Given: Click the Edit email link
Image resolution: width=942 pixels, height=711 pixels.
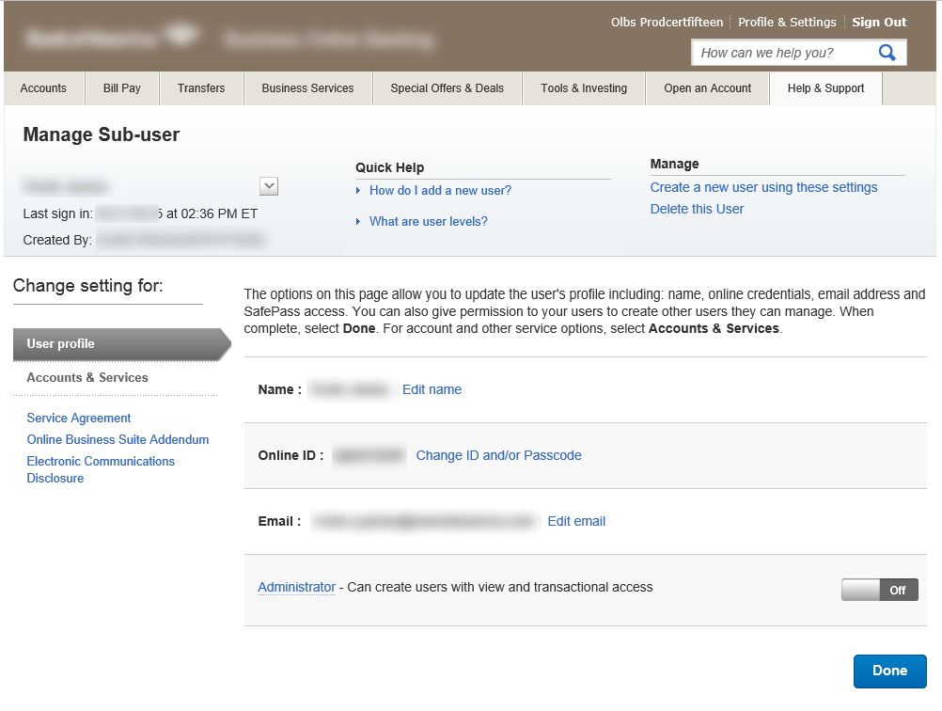Looking at the screenshot, I should (x=576, y=522).
